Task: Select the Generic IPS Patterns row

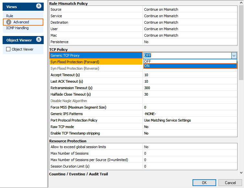Action: 96,114
